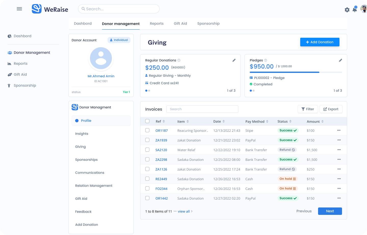367x235 pixels.
Task: Open user profile avatar
Action: 364,9
